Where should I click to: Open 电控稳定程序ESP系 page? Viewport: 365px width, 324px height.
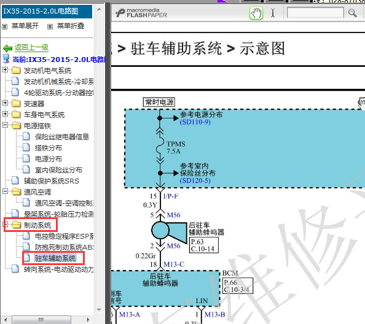click(x=65, y=236)
